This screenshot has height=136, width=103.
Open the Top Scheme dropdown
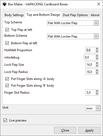point(73,23)
